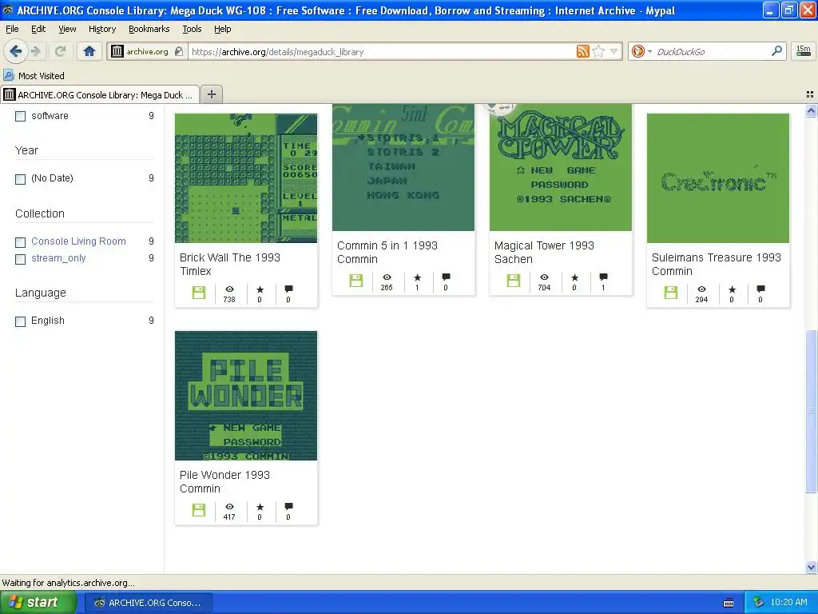Open the Commin 5 in 1 1993 title
This screenshot has height=614, width=818.
pos(387,252)
